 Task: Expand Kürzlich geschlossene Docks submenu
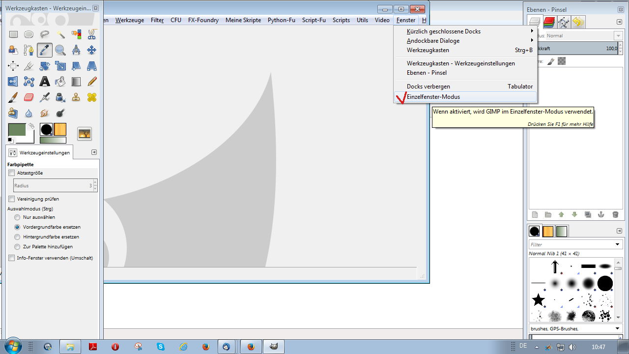click(465, 31)
